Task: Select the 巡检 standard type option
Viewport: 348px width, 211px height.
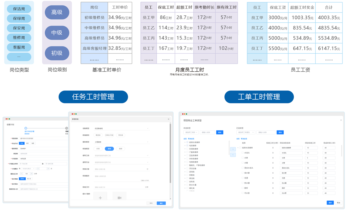Action: click(109, 149)
